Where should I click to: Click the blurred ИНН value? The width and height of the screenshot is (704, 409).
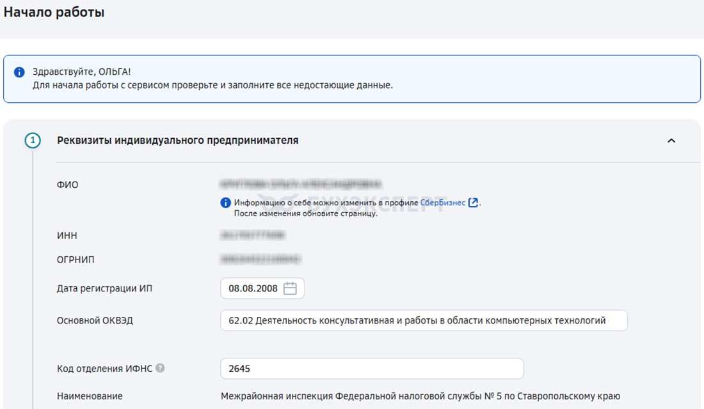point(253,236)
